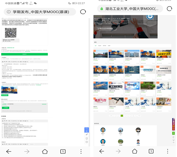Toggle Bold in the 成绩要求 editor toolbar
Image resolution: width=177 pixels, height=157 pixels.
[9, 62]
